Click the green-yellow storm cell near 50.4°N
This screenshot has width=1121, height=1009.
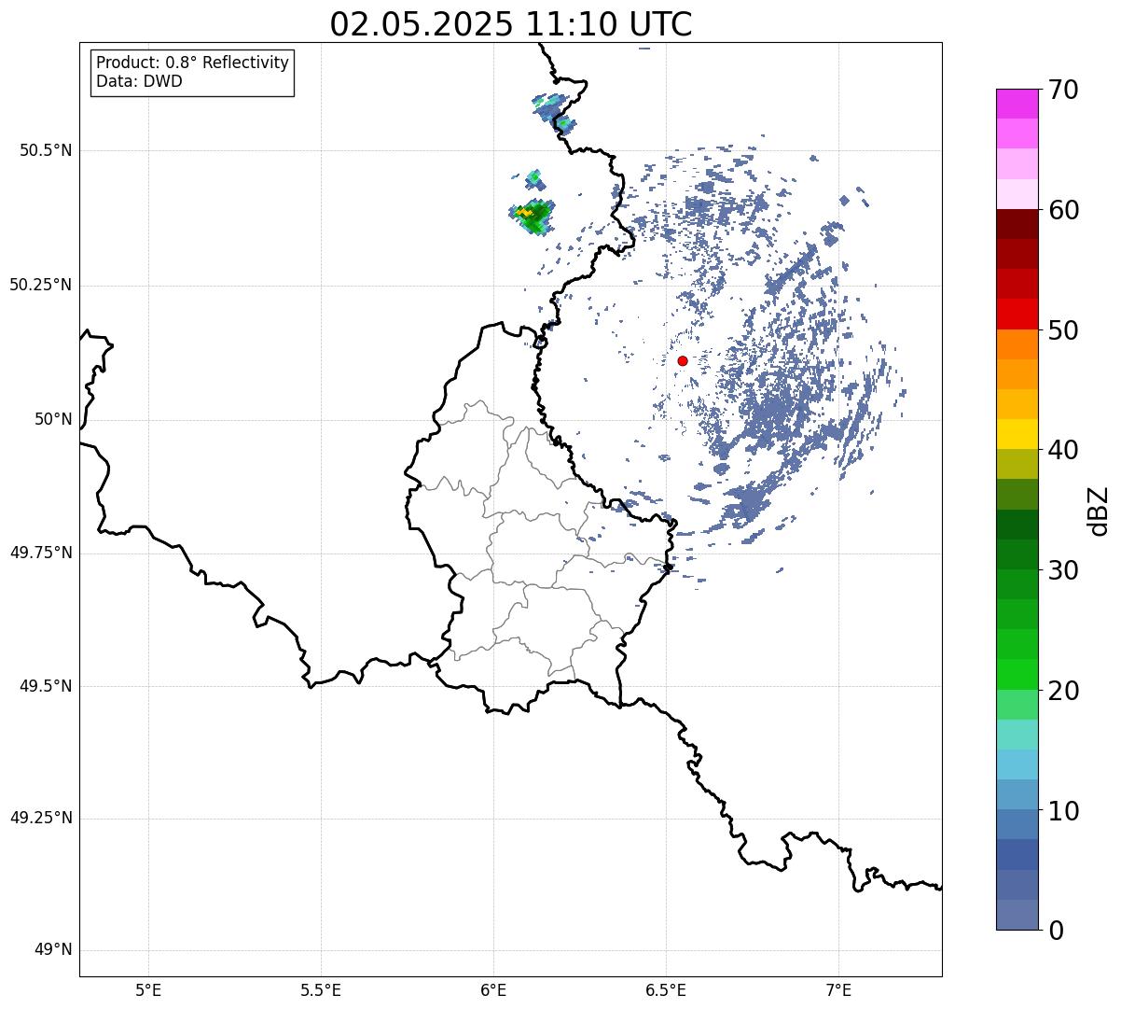tap(533, 217)
